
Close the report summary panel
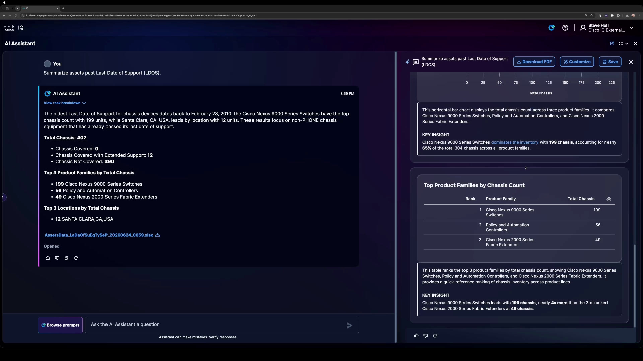tap(631, 62)
